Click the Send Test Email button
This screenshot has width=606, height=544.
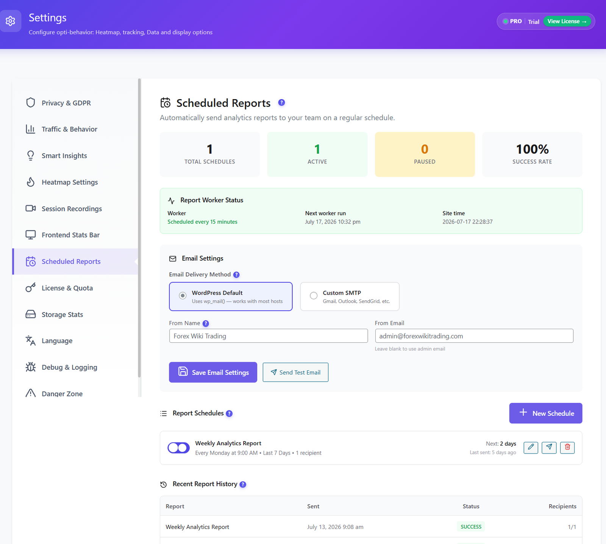295,372
